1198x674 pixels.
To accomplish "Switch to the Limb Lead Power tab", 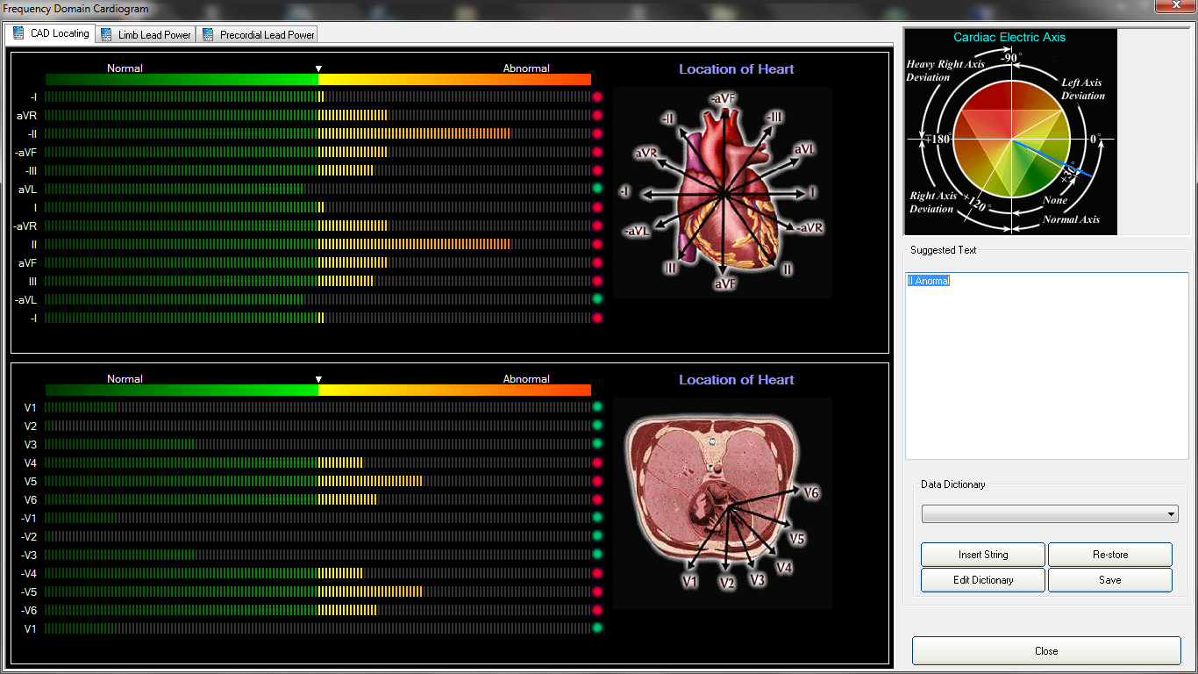I will (x=146, y=34).
